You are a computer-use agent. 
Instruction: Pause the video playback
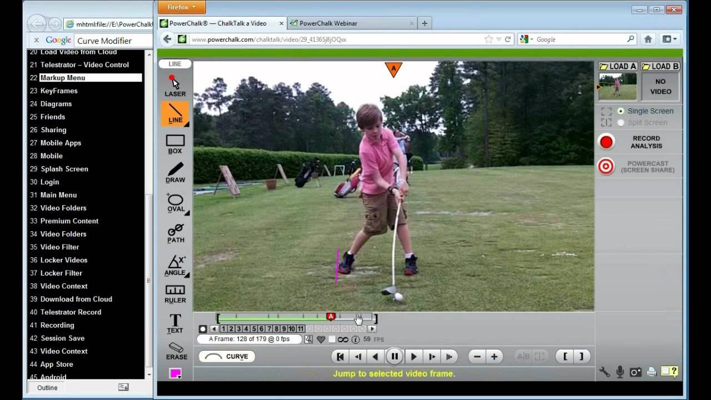point(394,357)
